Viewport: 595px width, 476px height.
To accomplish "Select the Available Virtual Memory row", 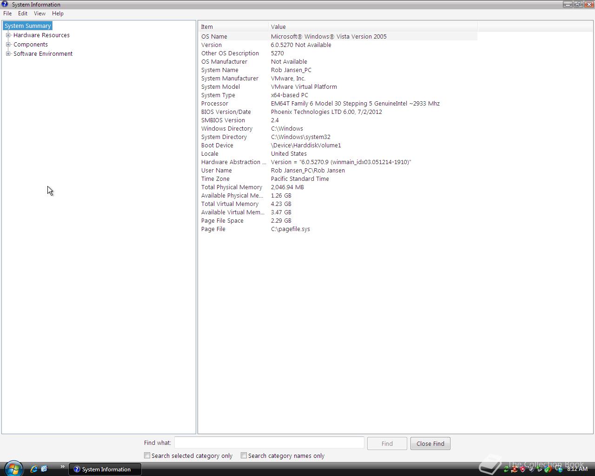I will [x=338, y=212].
